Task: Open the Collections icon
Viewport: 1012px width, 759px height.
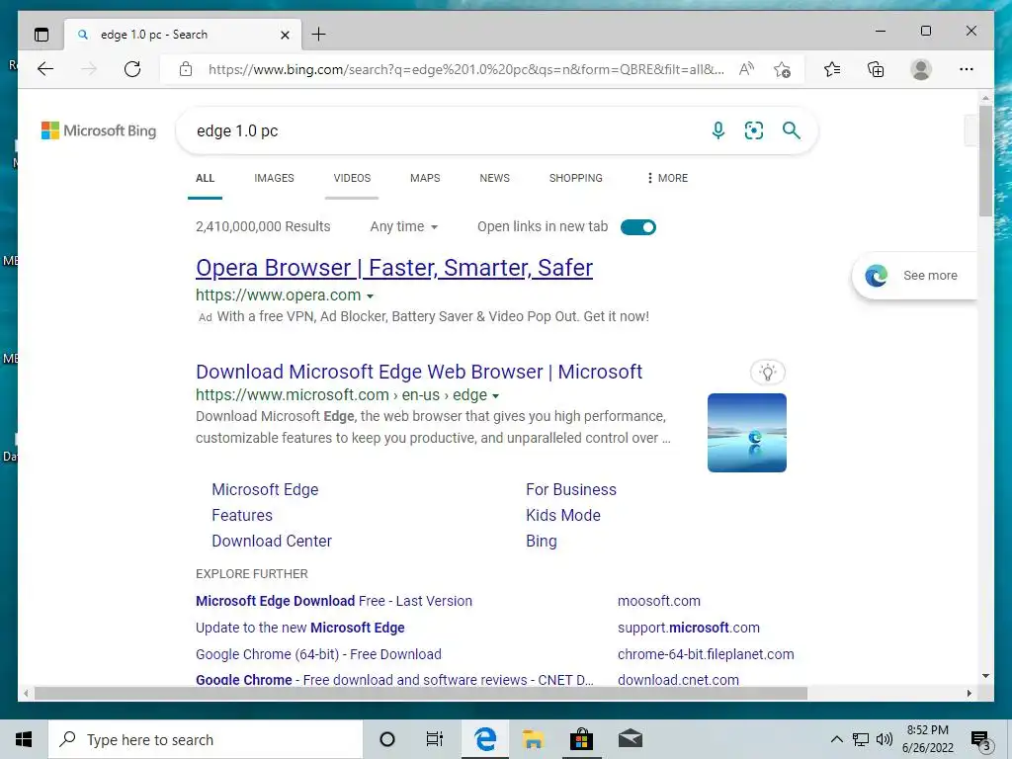Action: (876, 69)
